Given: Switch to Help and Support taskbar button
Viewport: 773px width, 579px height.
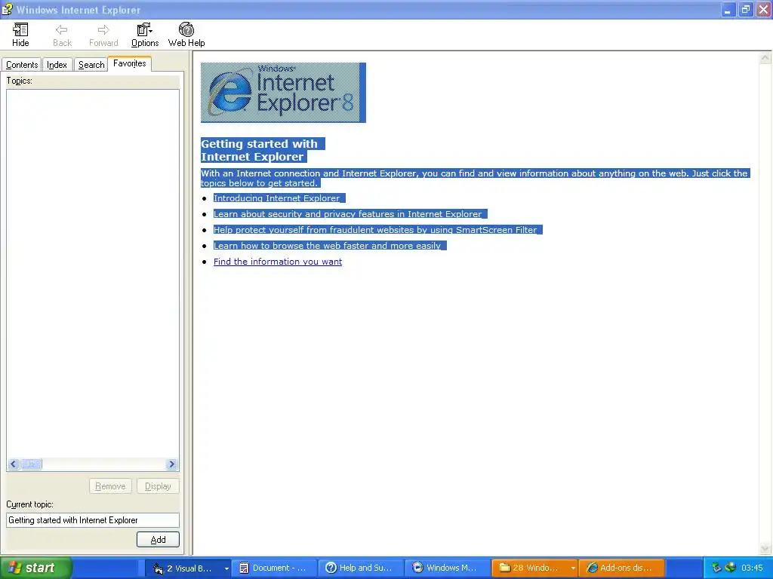Looking at the screenshot, I should (361, 568).
